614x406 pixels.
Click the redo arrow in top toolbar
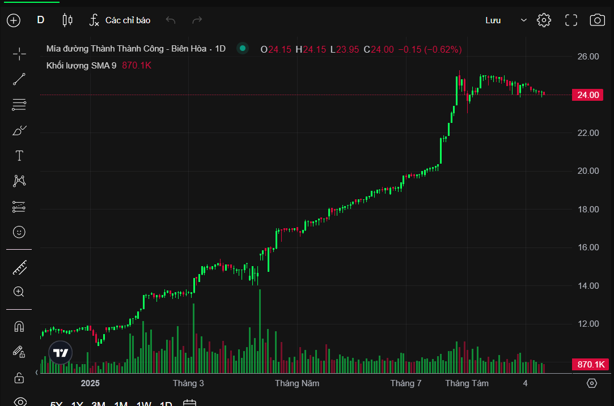click(x=197, y=20)
